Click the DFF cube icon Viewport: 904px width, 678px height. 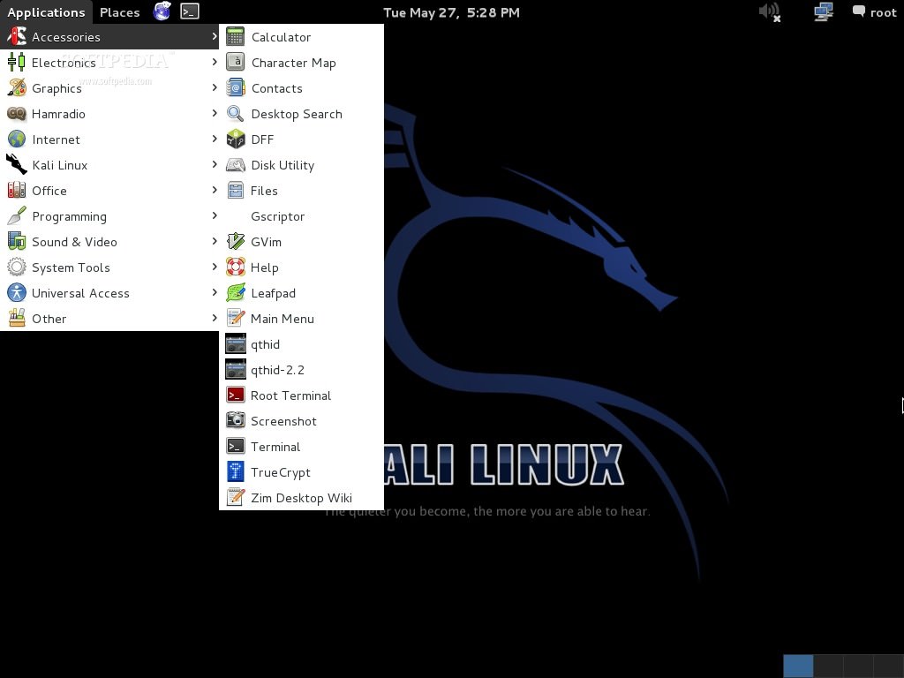[236, 139]
